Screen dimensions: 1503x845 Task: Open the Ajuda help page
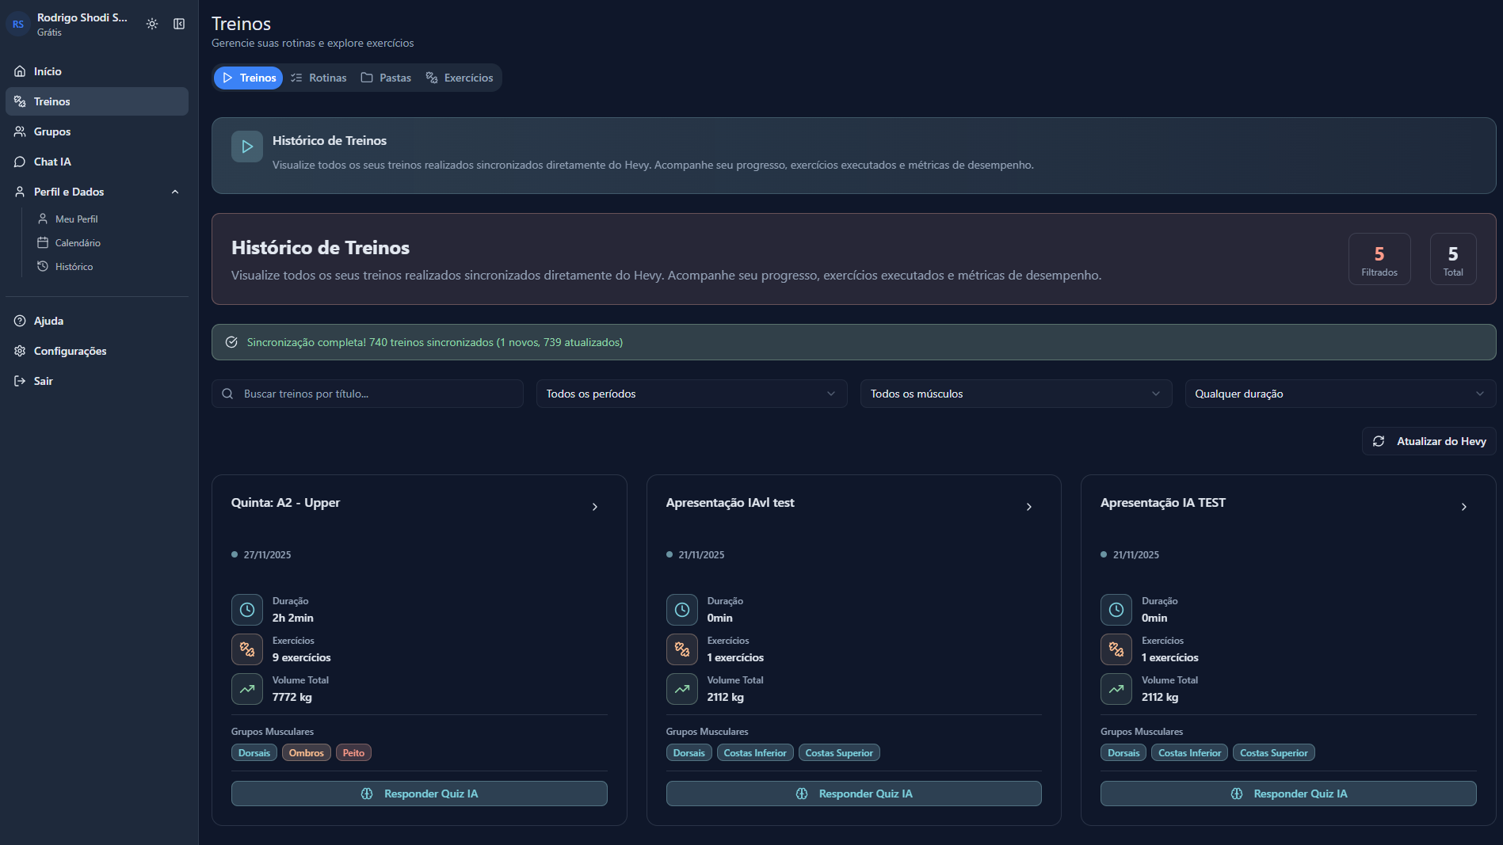[x=48, y=321]
